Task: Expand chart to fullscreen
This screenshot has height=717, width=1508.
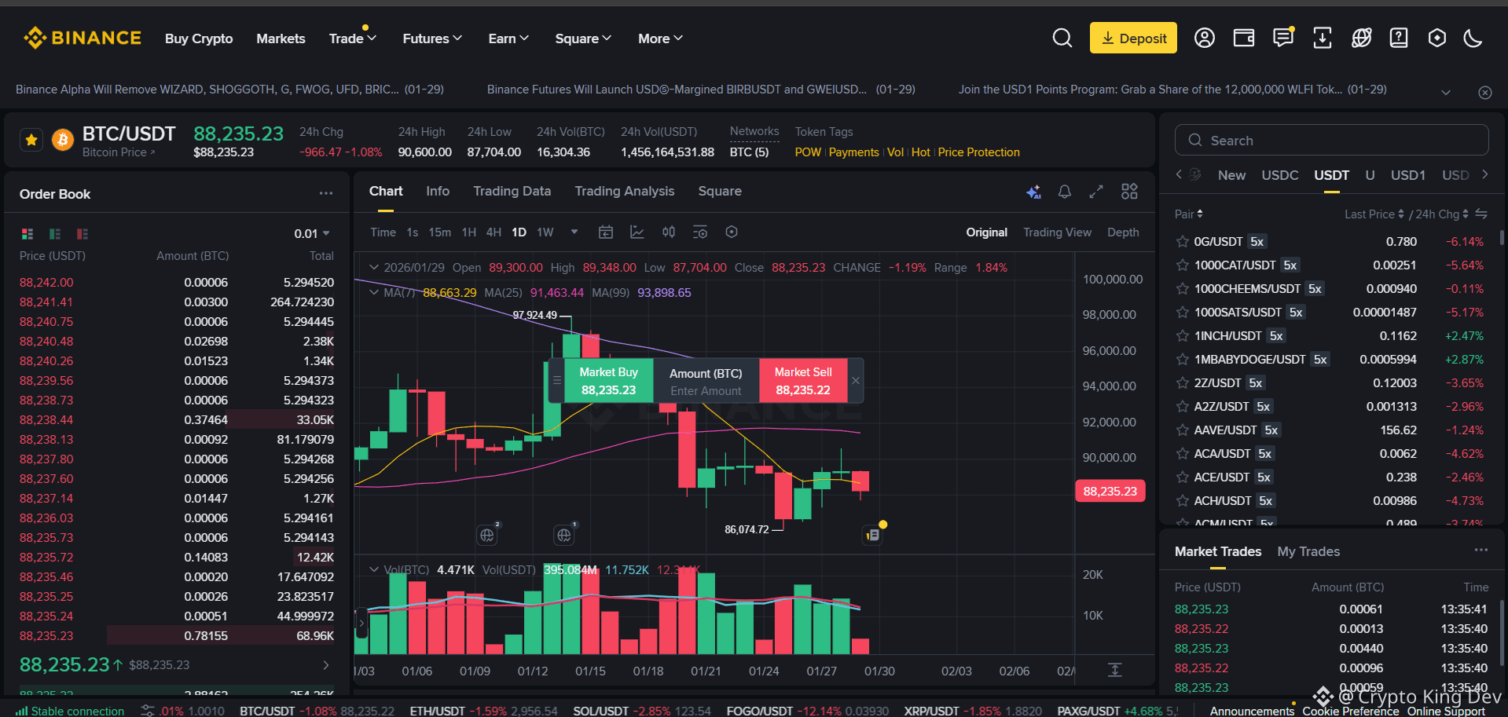Action: pyautogui.click(x=1096, y=192)
